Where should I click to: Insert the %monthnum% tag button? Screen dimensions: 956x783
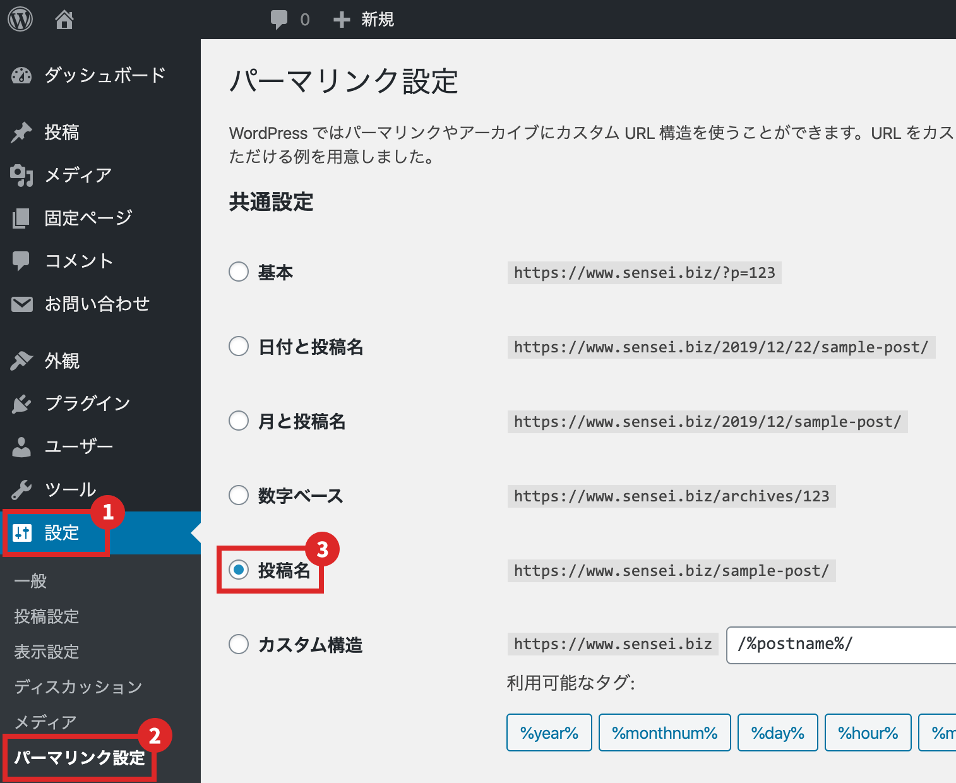point(665,732)
